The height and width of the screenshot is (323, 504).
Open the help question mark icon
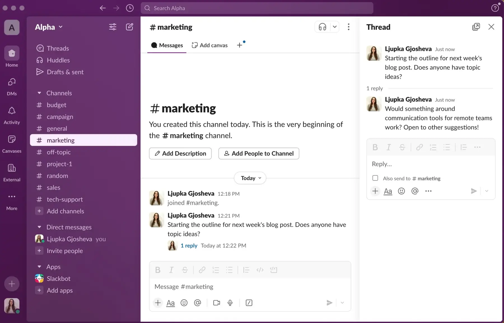click(x=495, y=8)
